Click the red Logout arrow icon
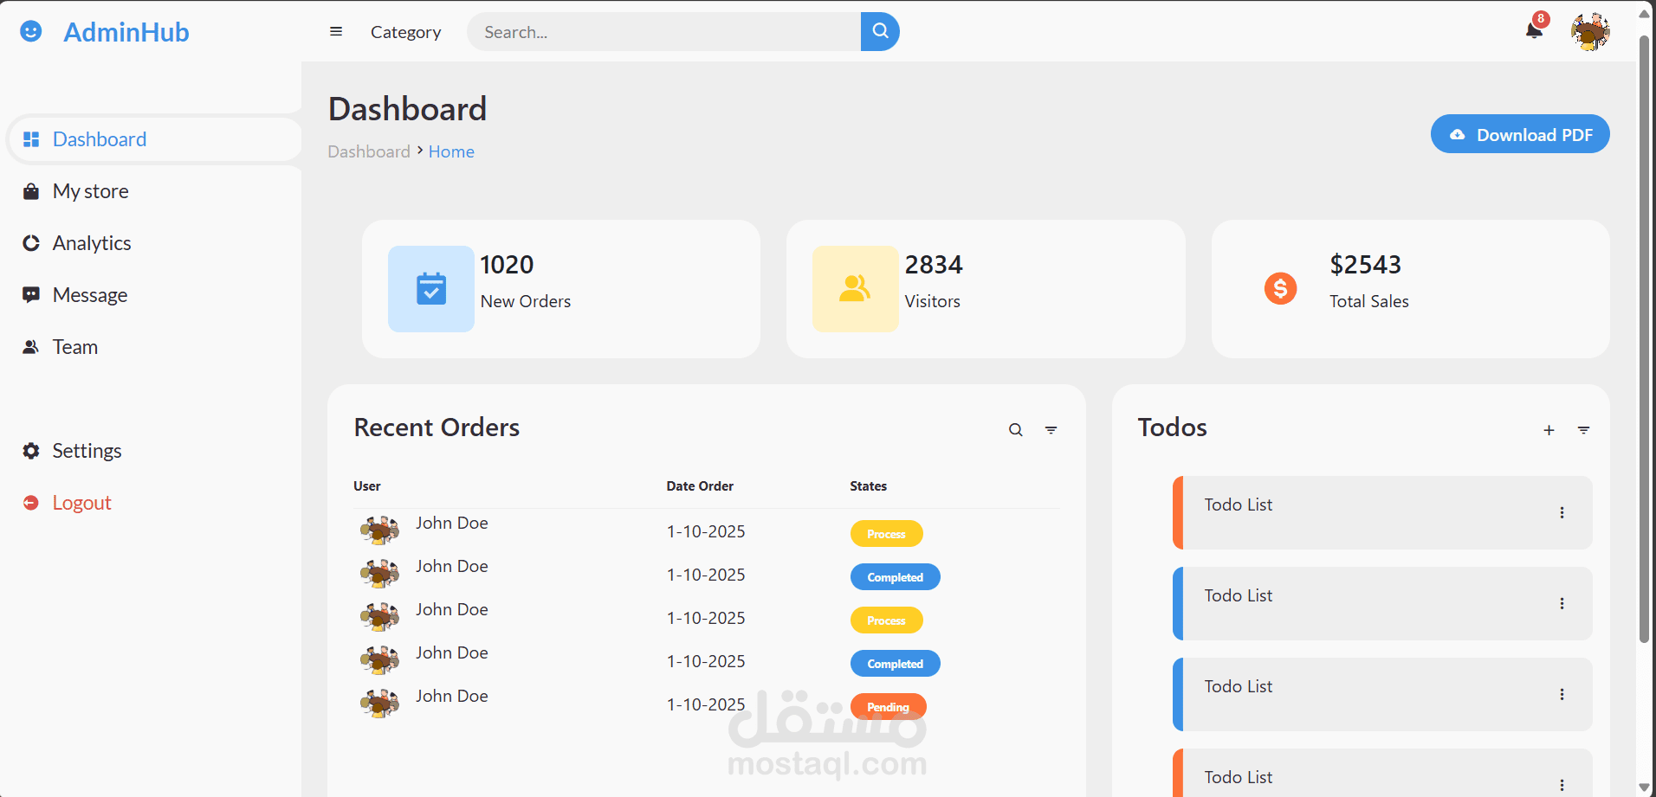1656x797 pixels. (x=31, y=503)
